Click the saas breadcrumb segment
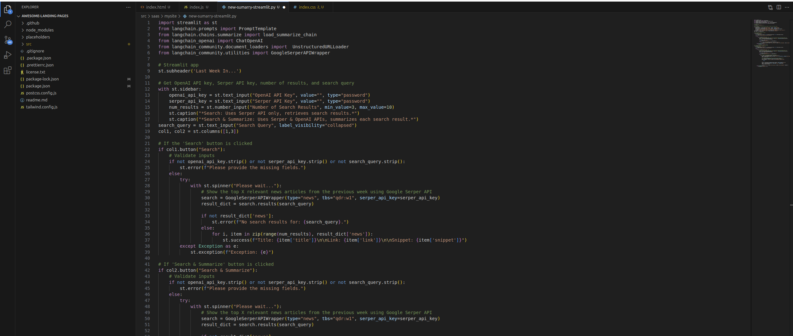793x336 pixels. [155, 16]
